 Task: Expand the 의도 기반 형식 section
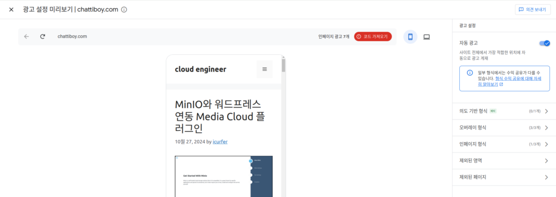tap(504, 111)
